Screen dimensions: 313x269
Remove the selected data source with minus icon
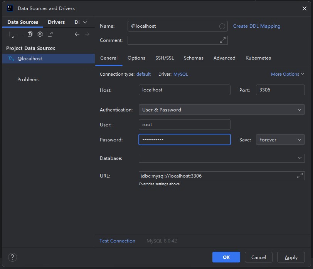(x=20, y=34)
